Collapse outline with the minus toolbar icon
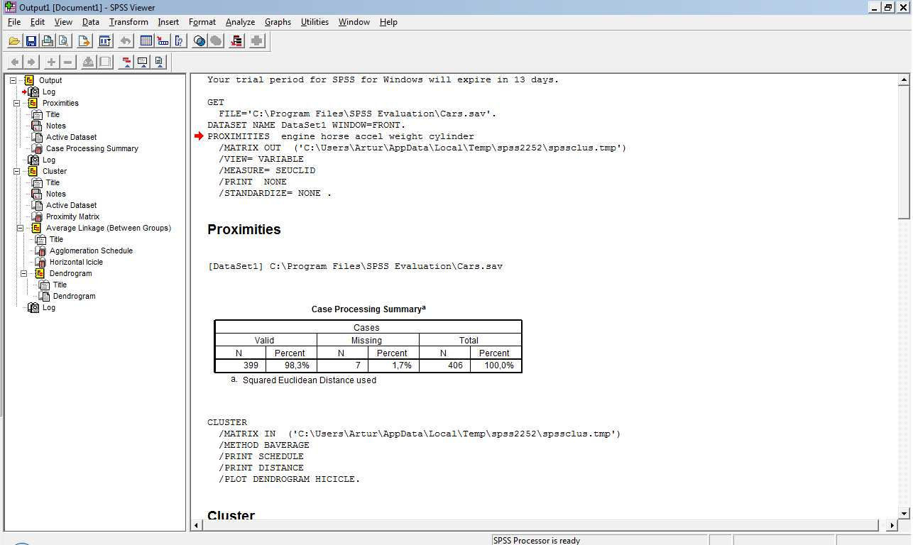This screenshot has height=545, width=913. pos(67,62)
